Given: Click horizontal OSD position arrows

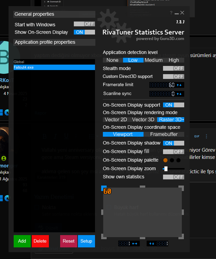Looking at the screenshot, I should [x=135, y=244].
